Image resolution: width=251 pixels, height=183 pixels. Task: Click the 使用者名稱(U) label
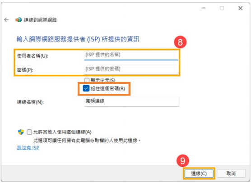click(x=33, y=56)
